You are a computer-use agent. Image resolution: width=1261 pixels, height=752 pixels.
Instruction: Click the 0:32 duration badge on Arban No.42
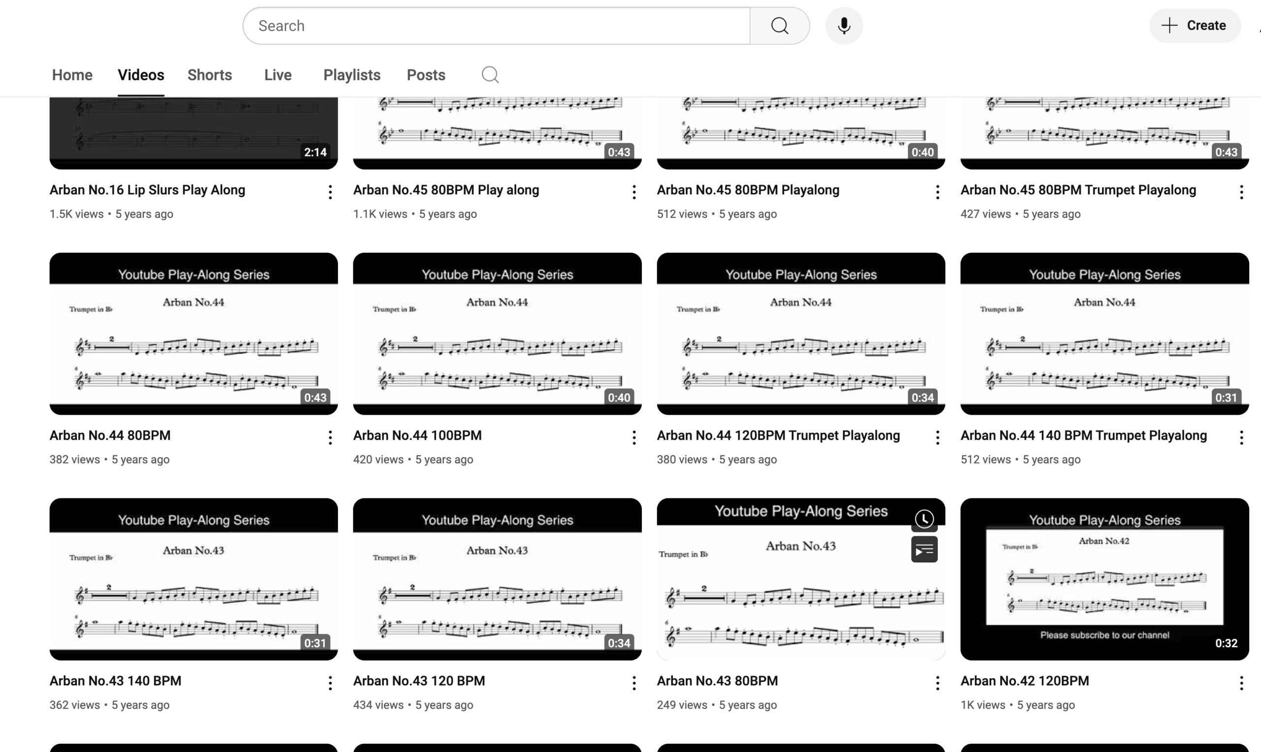[1226, 643]
